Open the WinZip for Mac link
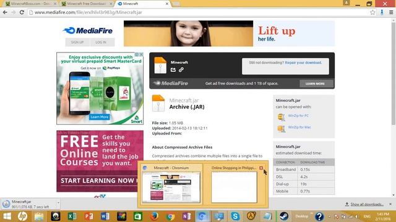 coord(299,128)
